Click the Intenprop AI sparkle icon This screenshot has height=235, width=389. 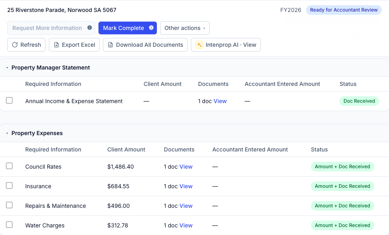(x=199, y=45)
